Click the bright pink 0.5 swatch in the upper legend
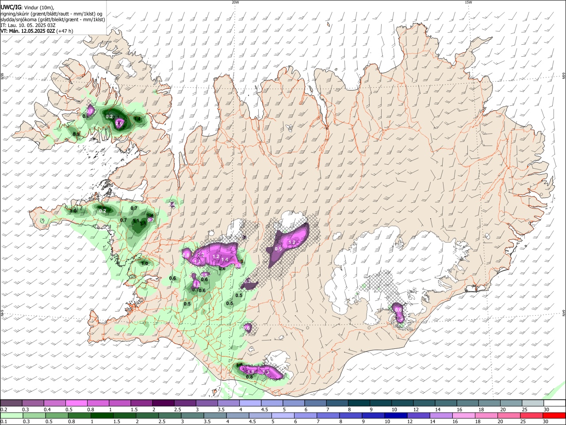This screenshot has width=566, height=425. [x=76, y=403]
